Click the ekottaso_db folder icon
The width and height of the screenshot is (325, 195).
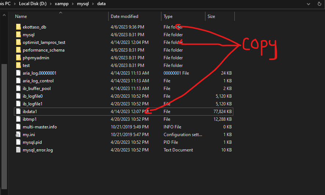18,27
